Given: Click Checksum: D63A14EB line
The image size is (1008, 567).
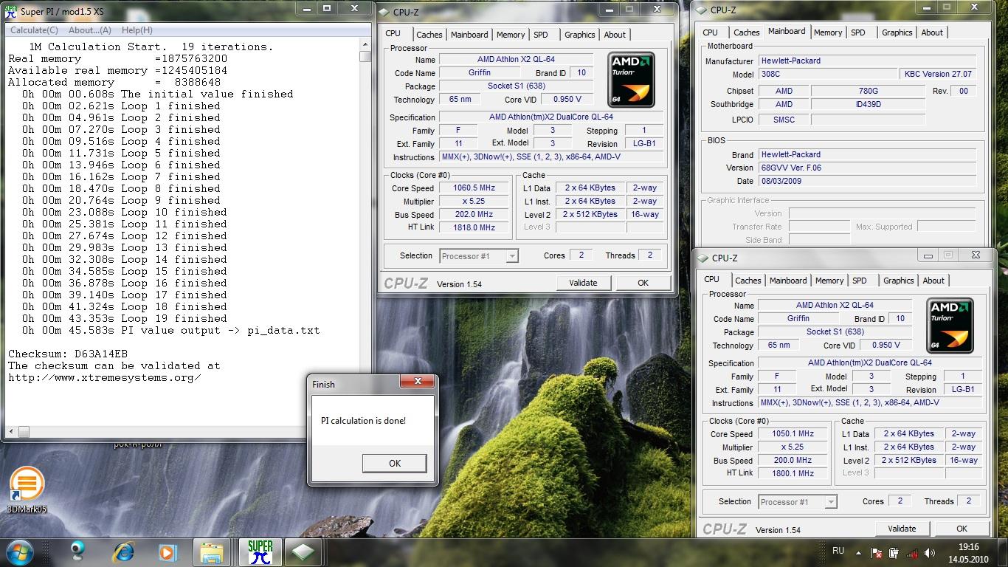Looking at the screenshot, I should point(68,354).
